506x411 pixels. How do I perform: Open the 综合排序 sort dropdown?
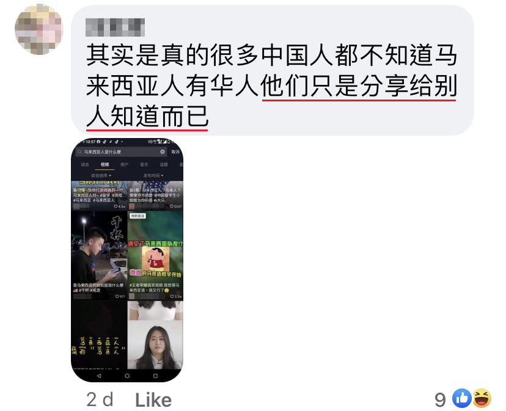pos(101,175)
